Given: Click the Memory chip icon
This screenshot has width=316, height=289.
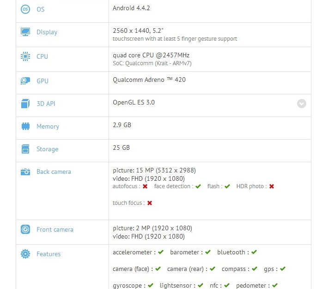Looking at the screenshot, I should tap(25, 126).
